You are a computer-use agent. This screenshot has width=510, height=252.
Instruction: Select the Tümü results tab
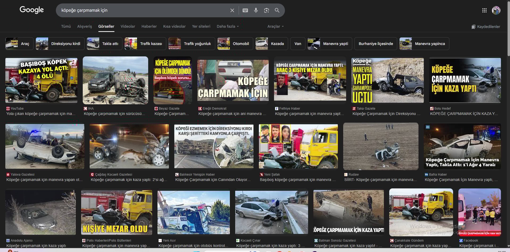pyautogui.click(x=66, y=26)
